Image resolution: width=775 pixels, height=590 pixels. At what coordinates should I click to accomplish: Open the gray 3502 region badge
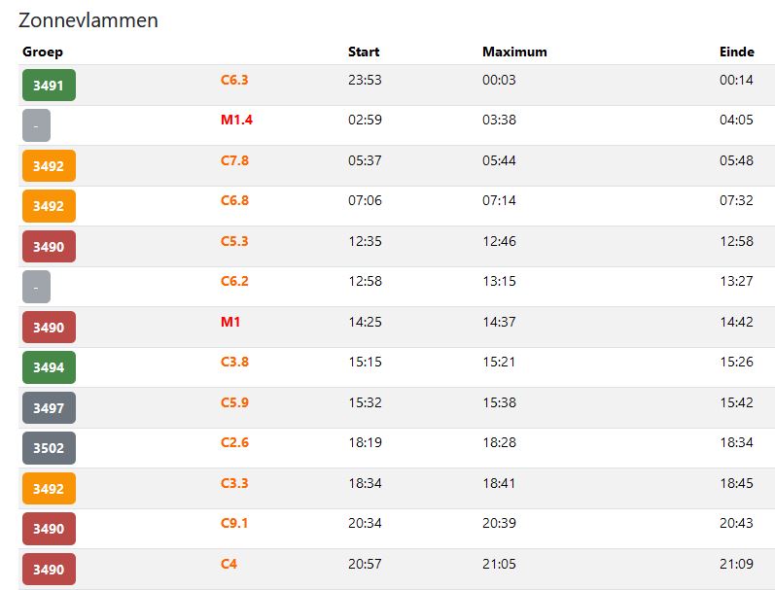(48, 448)
